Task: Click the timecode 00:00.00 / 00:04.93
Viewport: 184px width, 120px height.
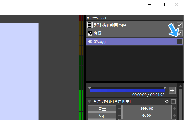Action: [x=148, y=95]
